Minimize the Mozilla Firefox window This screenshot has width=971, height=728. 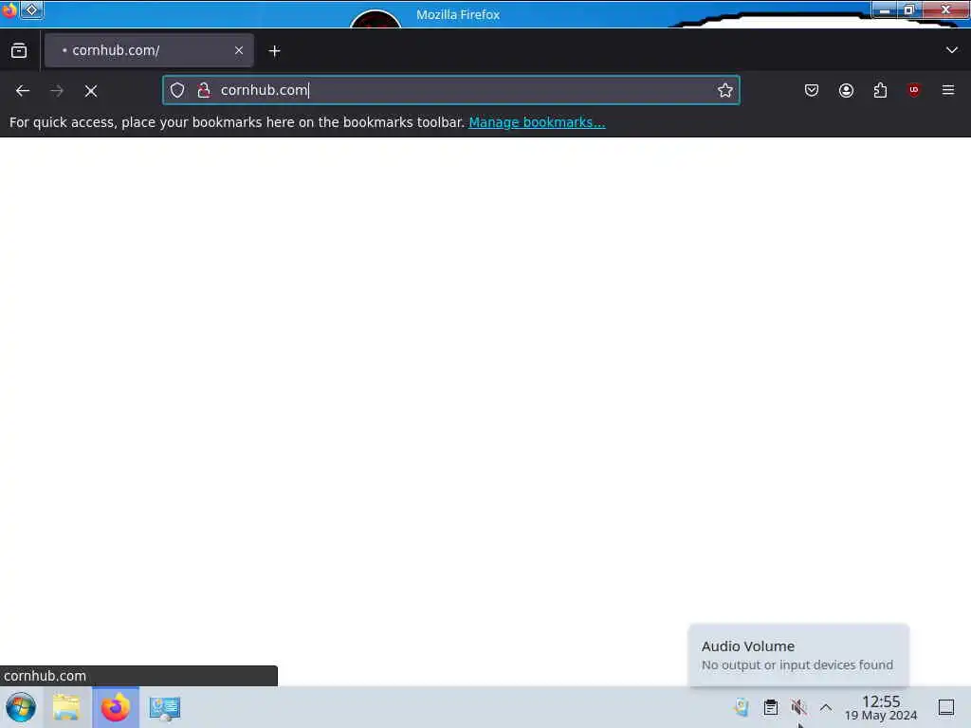coord(885,9)
